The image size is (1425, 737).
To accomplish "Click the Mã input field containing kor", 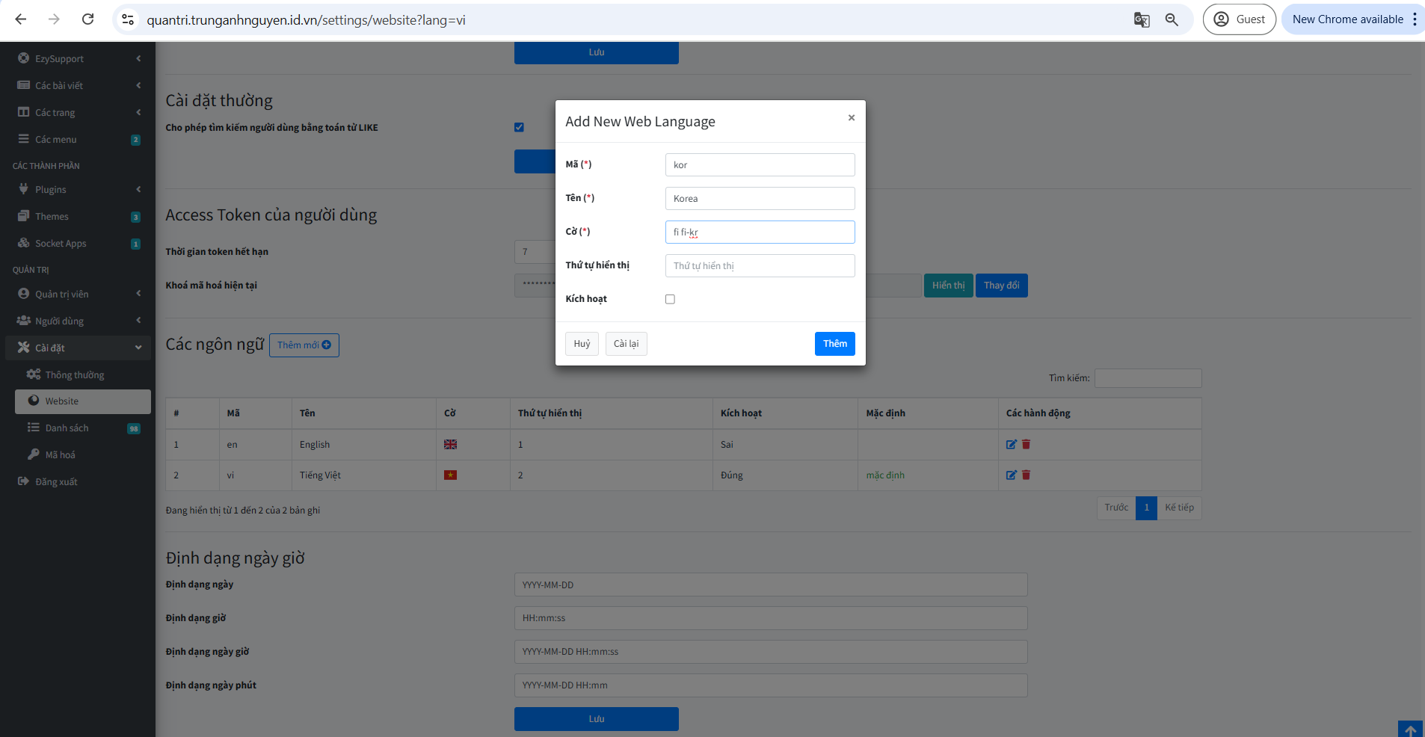I will click(760, 165).
